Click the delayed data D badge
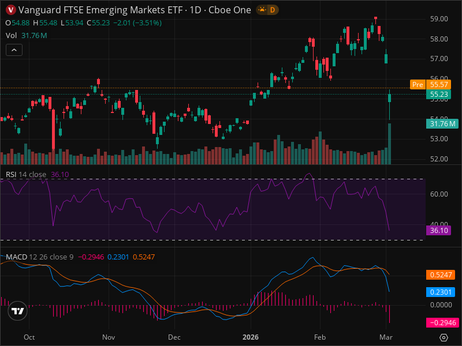 coord(273,10)
